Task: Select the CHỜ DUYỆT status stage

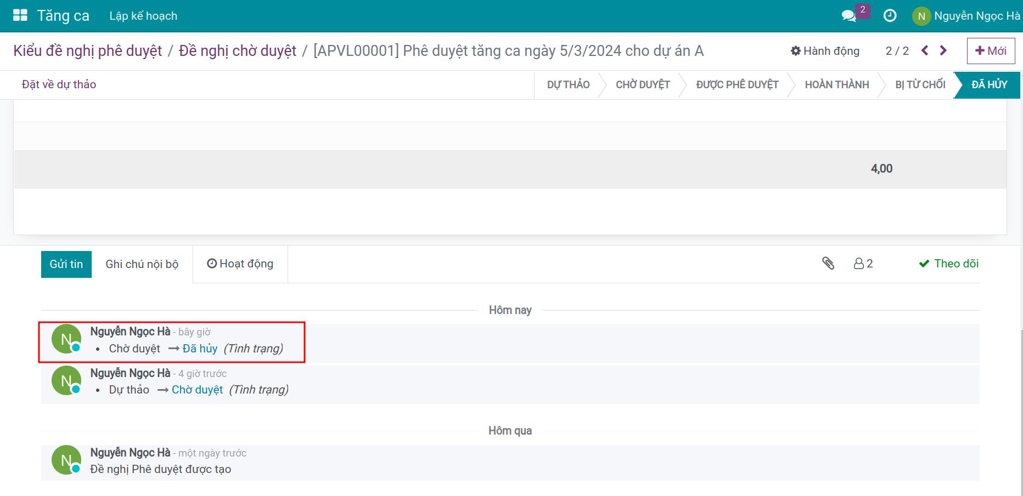Action: tap(643, 84)
